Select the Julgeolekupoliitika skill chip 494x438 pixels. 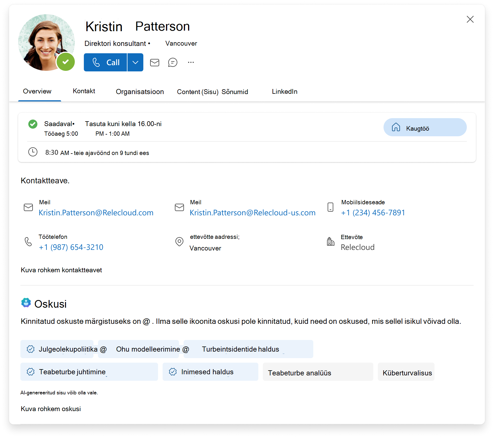point(57,349)
